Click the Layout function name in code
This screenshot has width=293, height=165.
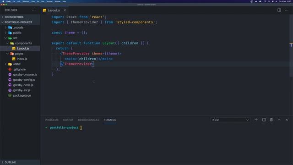pos(109,43)
